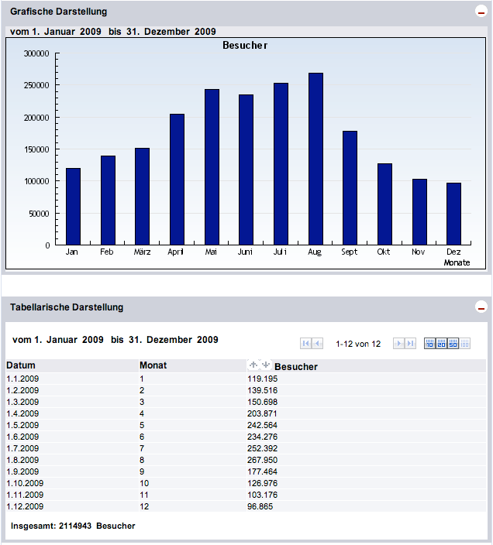Show 10 rows per page
Screen dimensions: 493x545
pyautogui.click(x=430, y=344)
